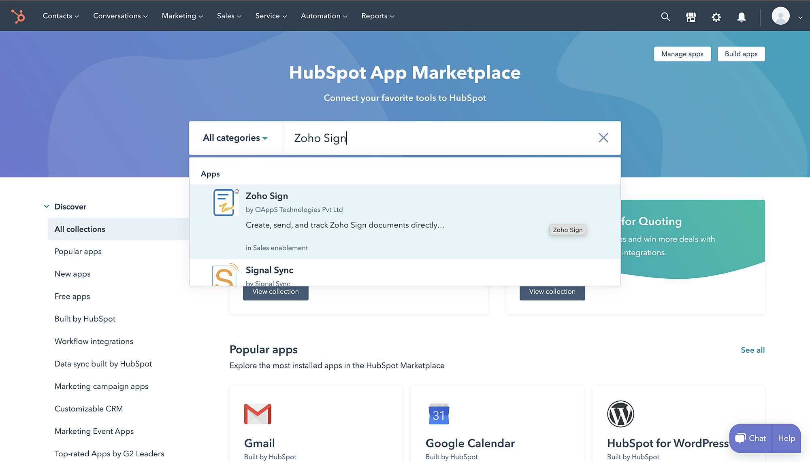
Task: Select Workflow integrations in sidebar
Action: 94,341
